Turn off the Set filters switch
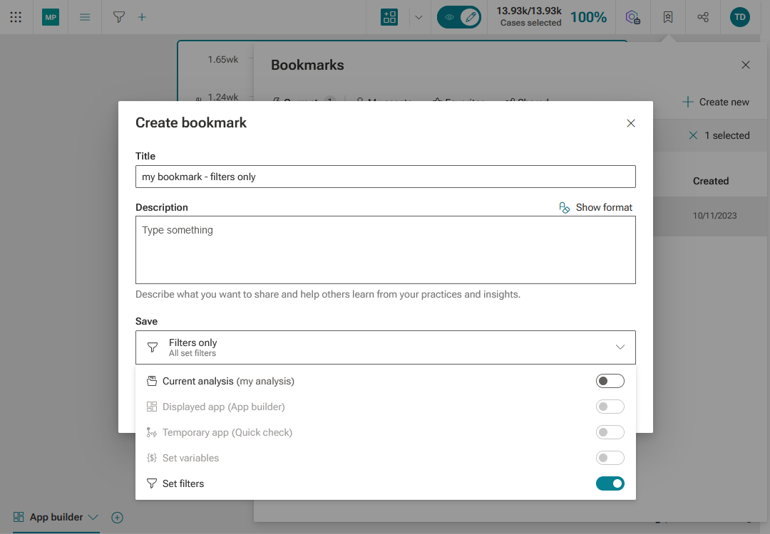770x534 pixels. coord(610,483)
